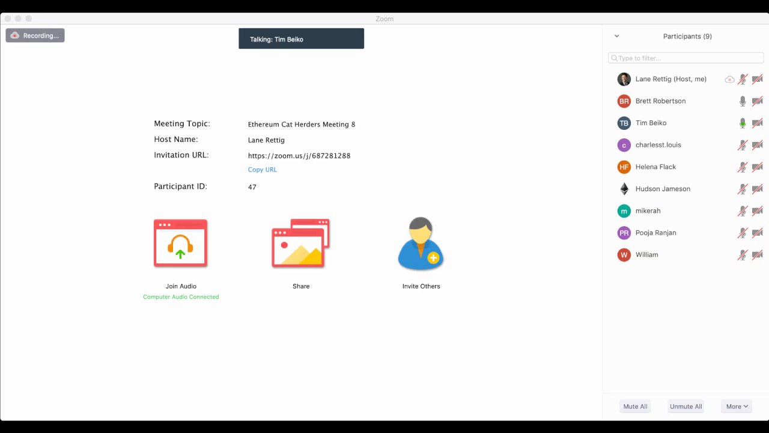Click the Recording indicator button
This screenshot has width=769, height=433.
pos(35,35)
